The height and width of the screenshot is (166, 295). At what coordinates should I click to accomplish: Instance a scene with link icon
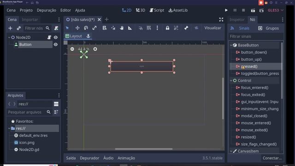click(18, 28)
